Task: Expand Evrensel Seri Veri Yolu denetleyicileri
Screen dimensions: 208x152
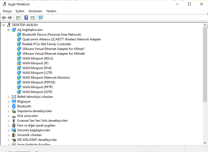Action: coord(9,121)
